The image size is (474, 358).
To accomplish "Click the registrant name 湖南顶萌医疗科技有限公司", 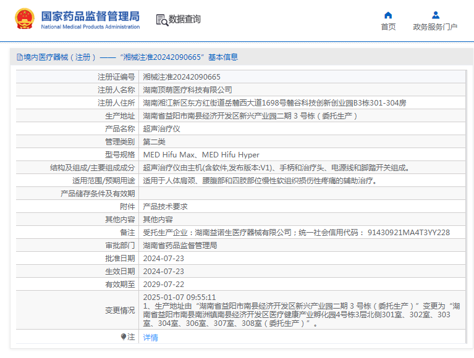I will (187, 90).
